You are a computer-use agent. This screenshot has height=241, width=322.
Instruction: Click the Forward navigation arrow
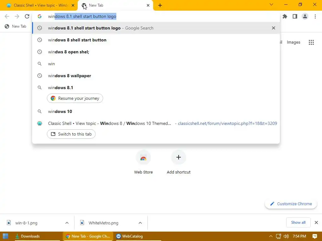tap(17, 16)
